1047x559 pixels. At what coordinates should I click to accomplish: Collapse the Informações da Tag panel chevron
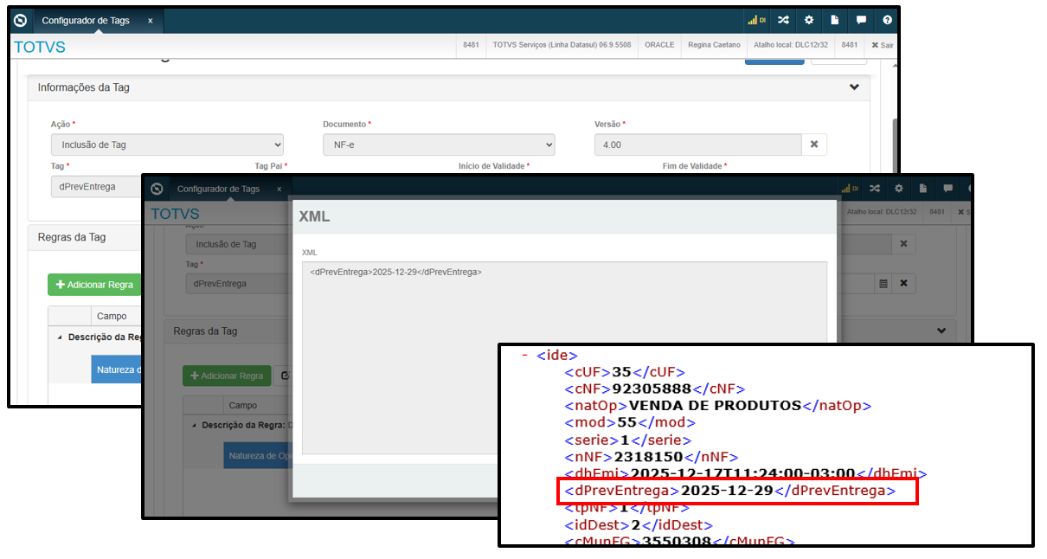click(854, 87)
